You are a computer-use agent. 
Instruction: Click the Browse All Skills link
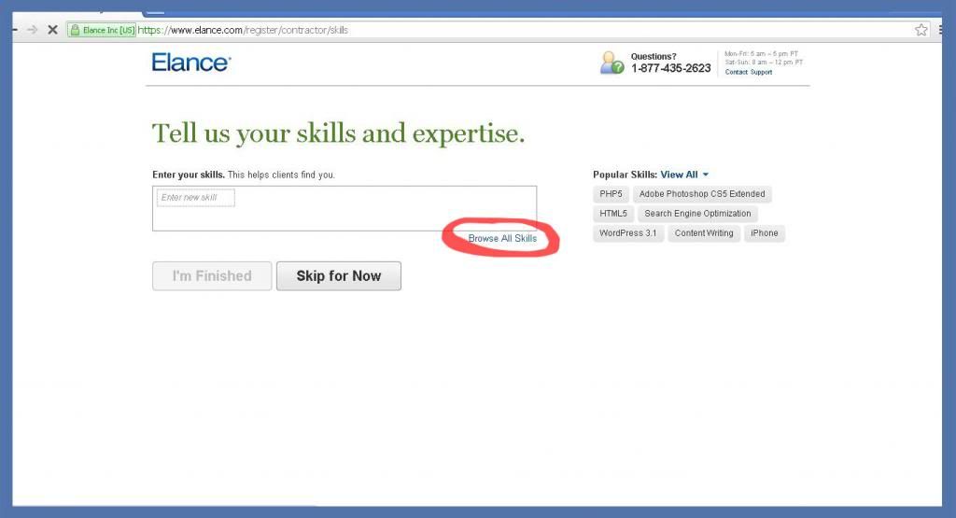(502, 239)
